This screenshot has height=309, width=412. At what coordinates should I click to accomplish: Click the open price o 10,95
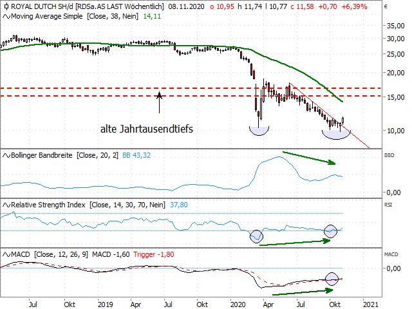tap(222, 6)
